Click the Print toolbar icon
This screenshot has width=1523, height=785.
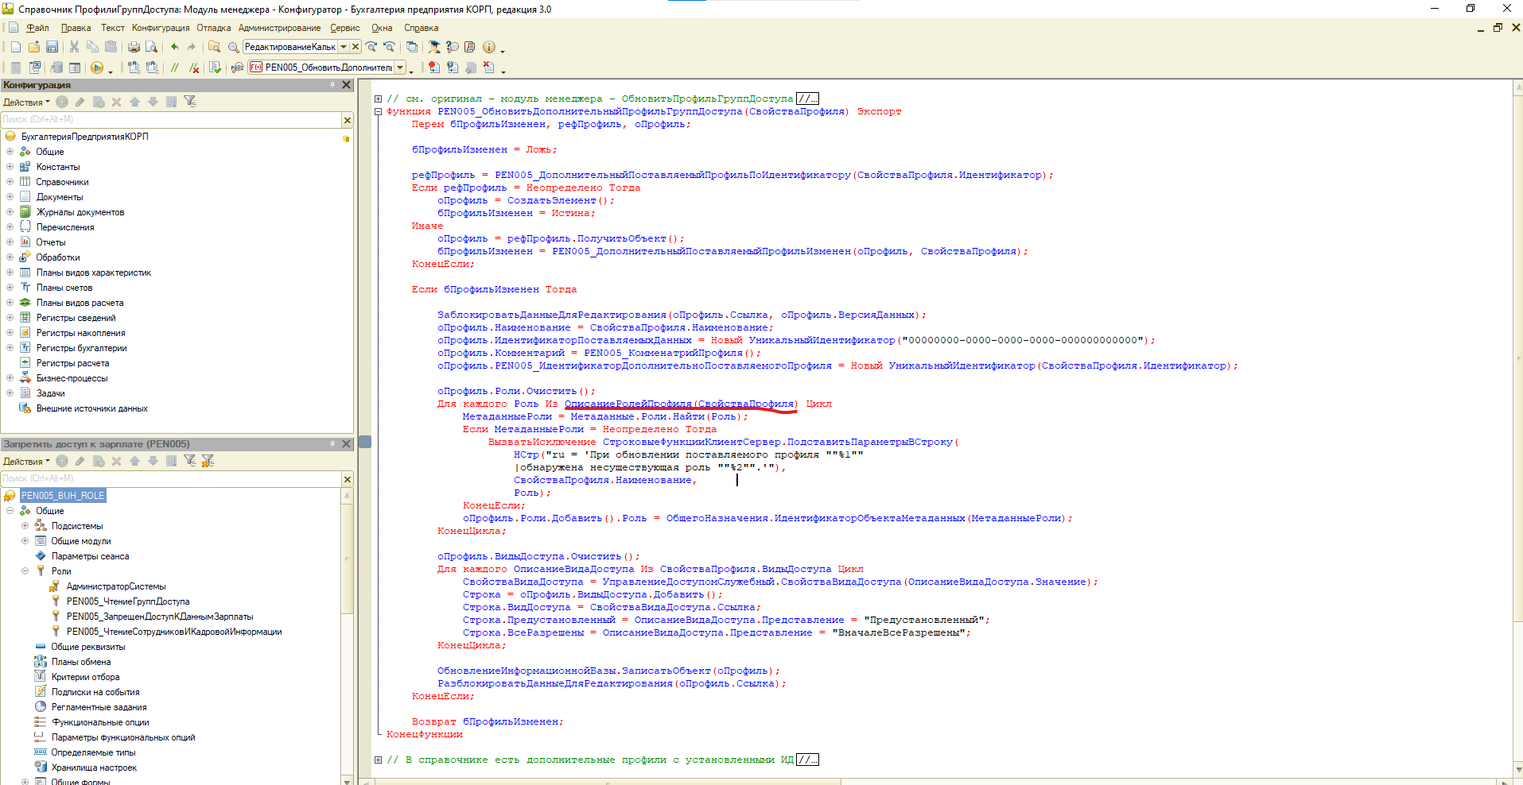(x=134, y=47)
